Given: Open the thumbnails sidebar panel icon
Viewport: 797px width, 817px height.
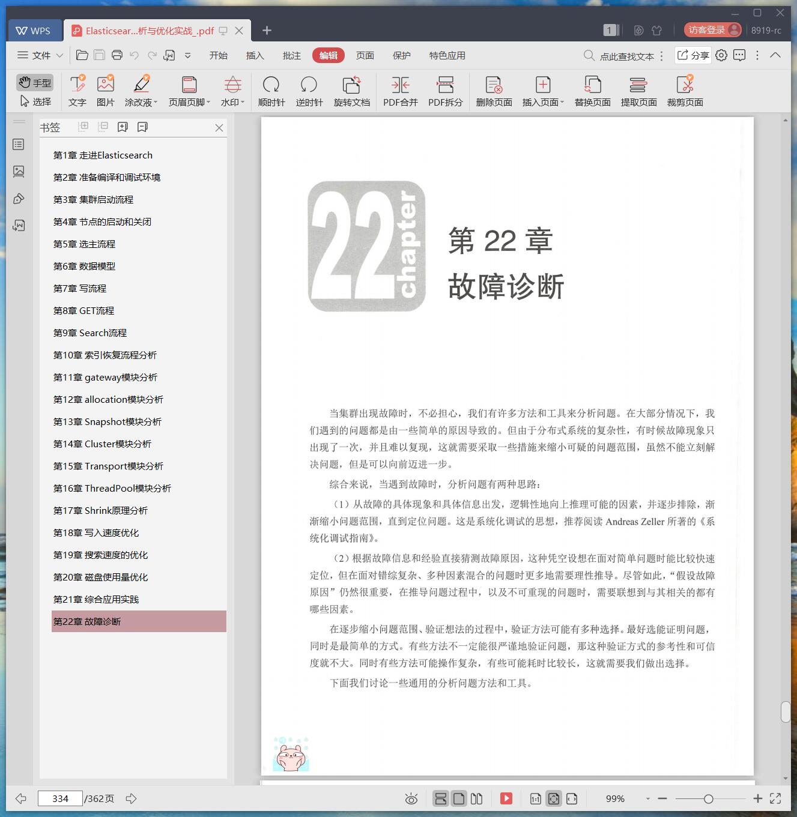Looking at the screenshot, I should click(x=19, y=172).
